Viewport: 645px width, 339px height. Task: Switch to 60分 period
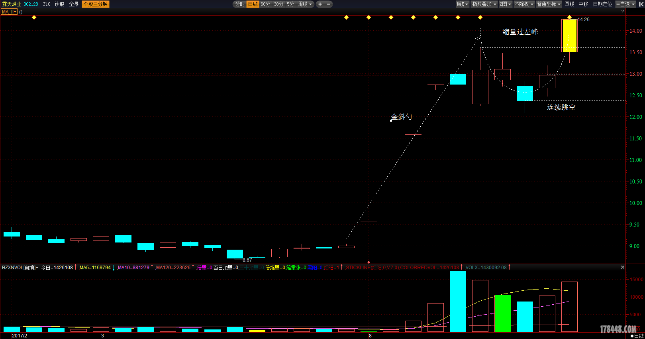265,4
